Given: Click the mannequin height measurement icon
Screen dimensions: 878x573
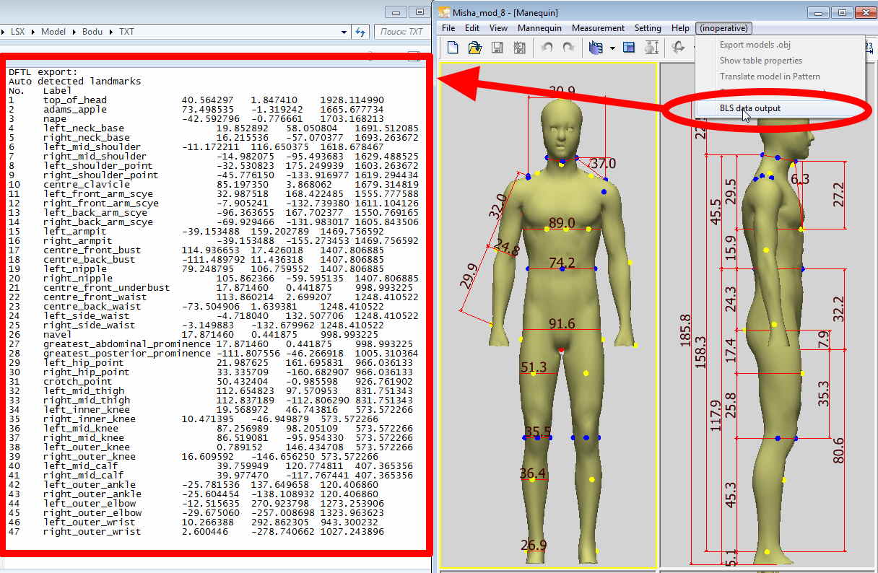Looking at the screenshot, I should [651, 48].
